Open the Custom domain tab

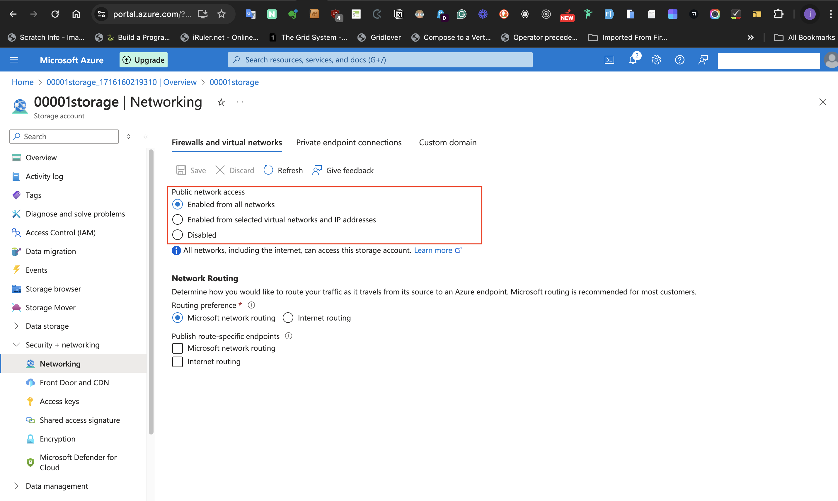(x=447, y=142)
